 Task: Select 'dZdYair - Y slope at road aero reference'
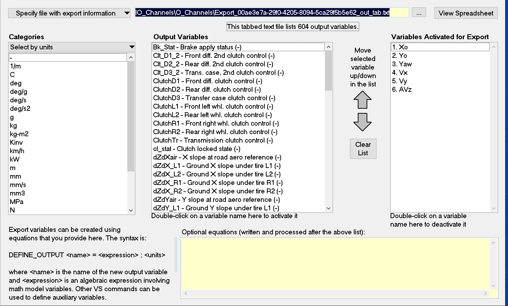(x=238, y=199)
